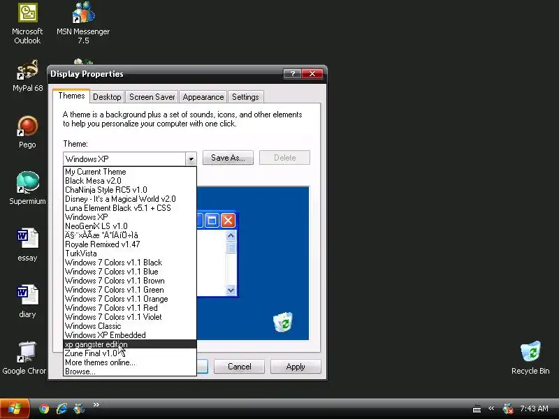The height and width of the screenshot is (419, 559).
Task: Open the Start menu button
Action: 15,409
